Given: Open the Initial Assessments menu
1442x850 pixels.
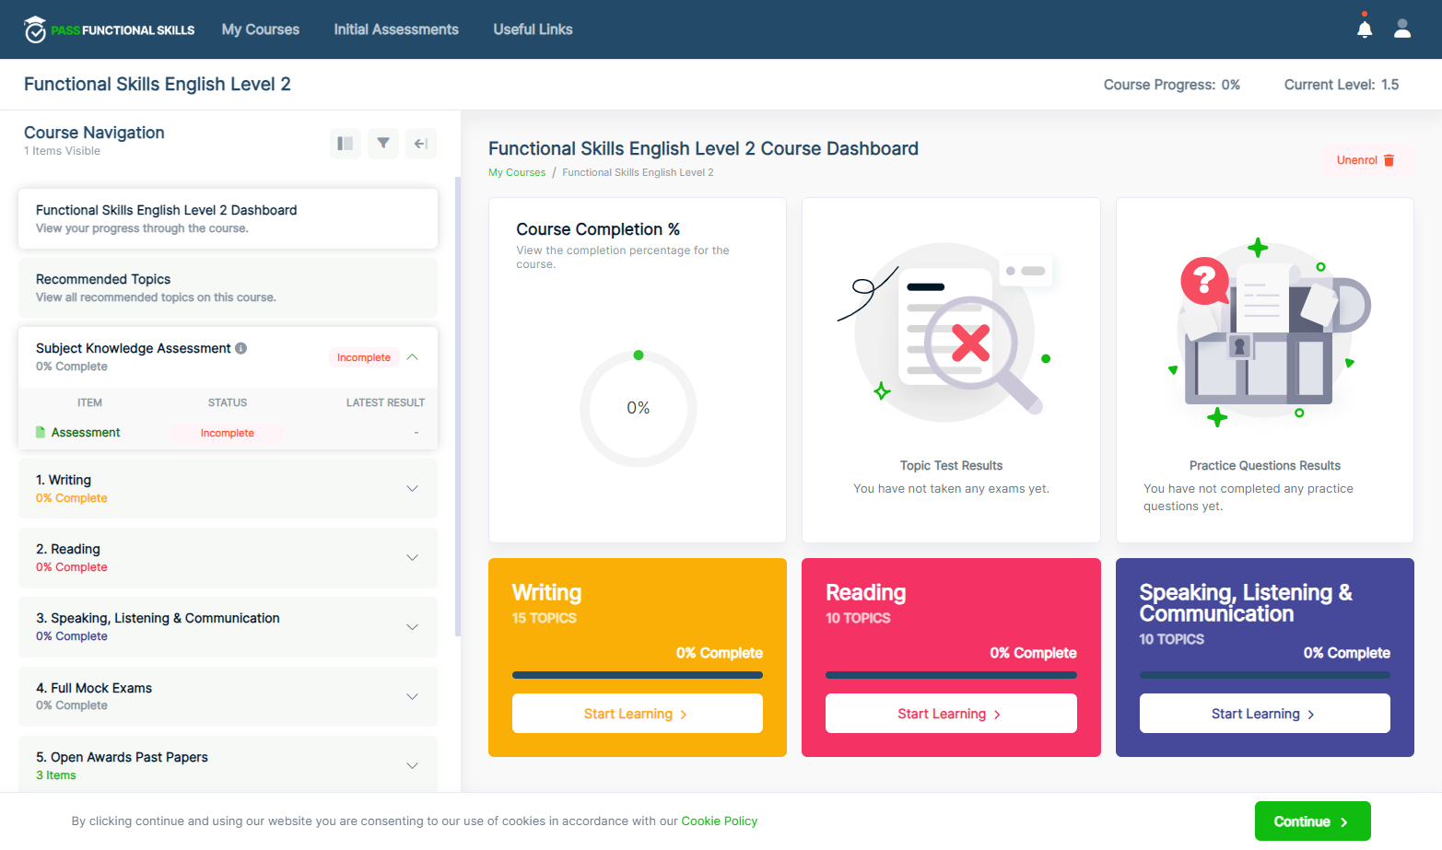Looking at the screenshot, I should (x=396, y=29).
